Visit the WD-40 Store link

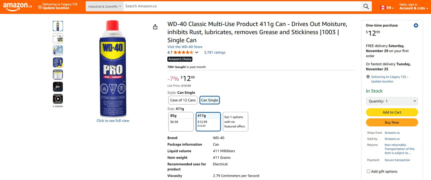pos(185,47)
